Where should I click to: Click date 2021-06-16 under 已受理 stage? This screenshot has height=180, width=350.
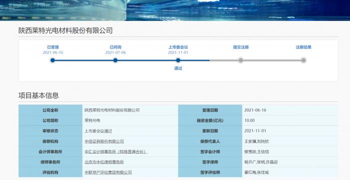53,52
